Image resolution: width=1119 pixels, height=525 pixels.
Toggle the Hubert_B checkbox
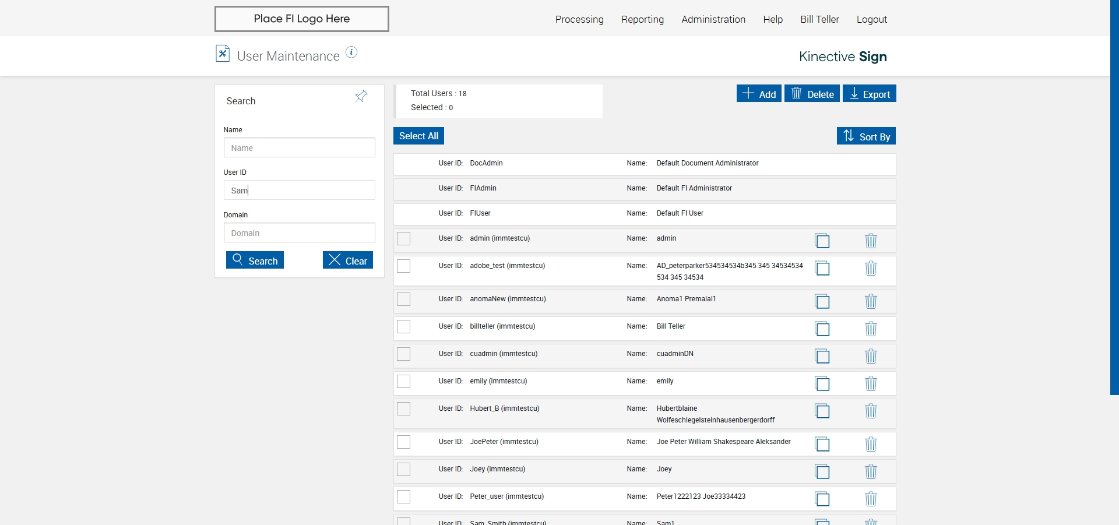tap(403, 408)
